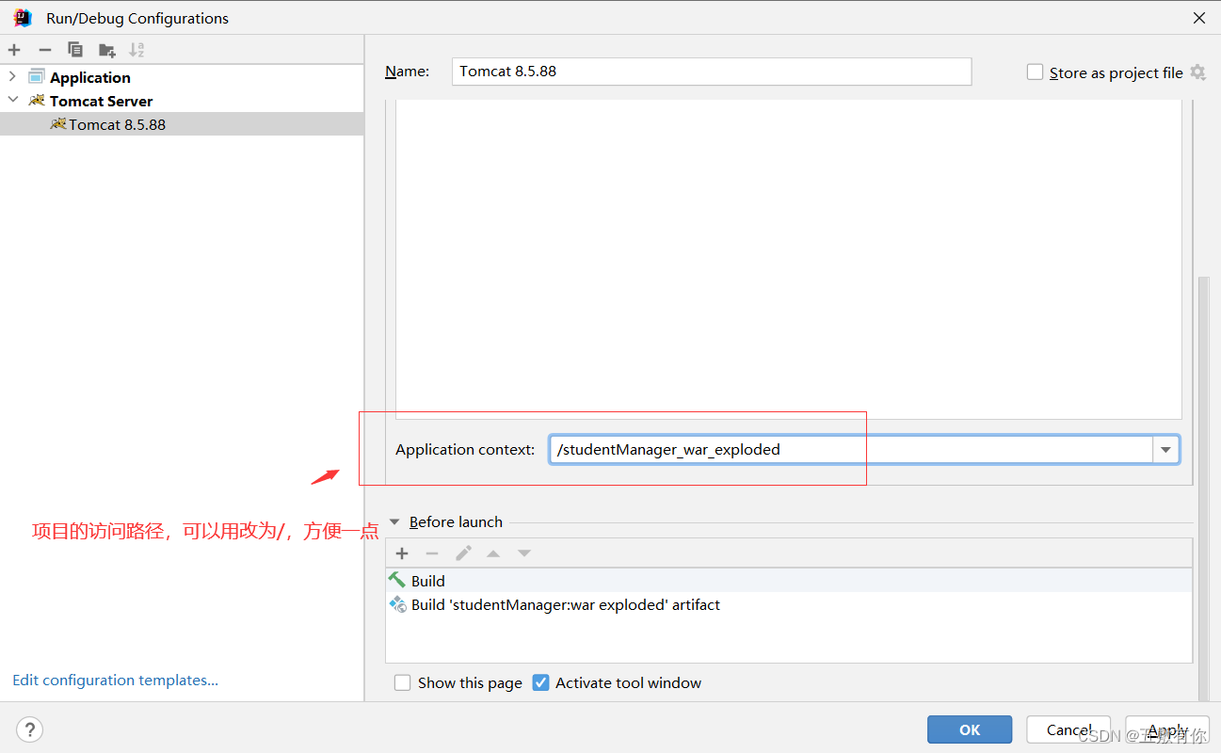Select Tomcat 8.5.88 configuration
Image resolution: width=1221 pixels, height=753 pixels.
coord(182,124)
